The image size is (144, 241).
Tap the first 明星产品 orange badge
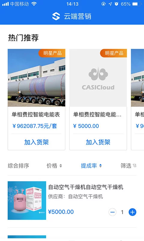click(52, 53)
